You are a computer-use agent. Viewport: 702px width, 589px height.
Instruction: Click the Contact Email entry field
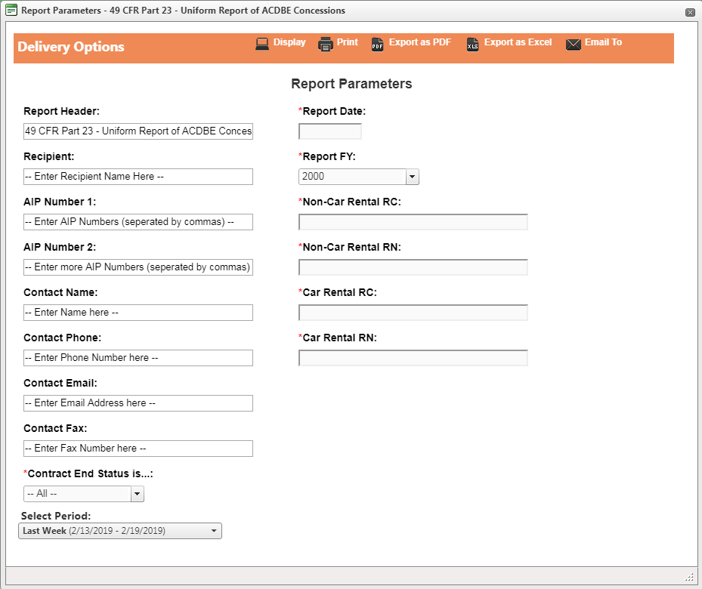point(138,402)
